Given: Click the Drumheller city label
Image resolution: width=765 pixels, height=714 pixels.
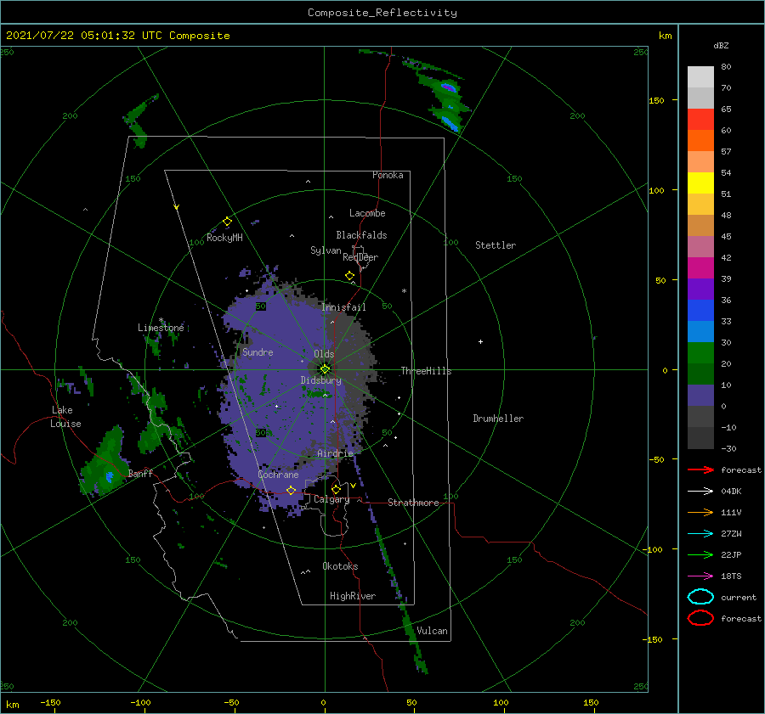Looking at the screenshot, I should pyautogui.click(x=498, y=419).
